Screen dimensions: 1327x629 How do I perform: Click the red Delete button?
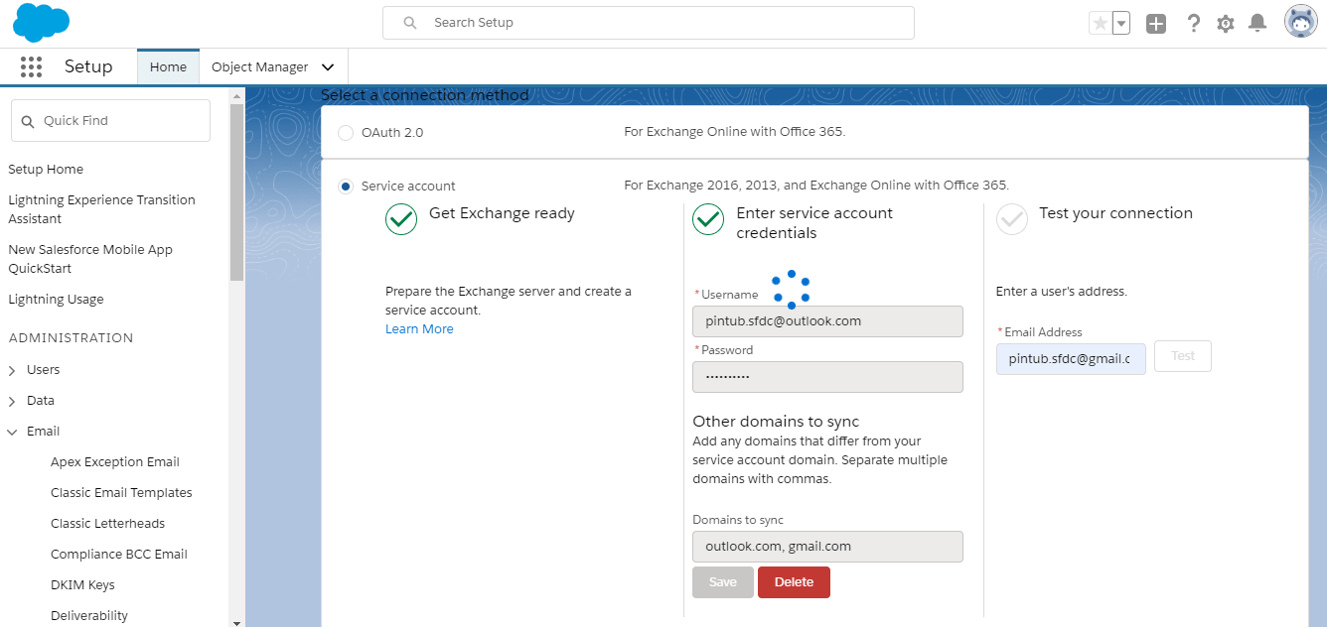(794, 582)
